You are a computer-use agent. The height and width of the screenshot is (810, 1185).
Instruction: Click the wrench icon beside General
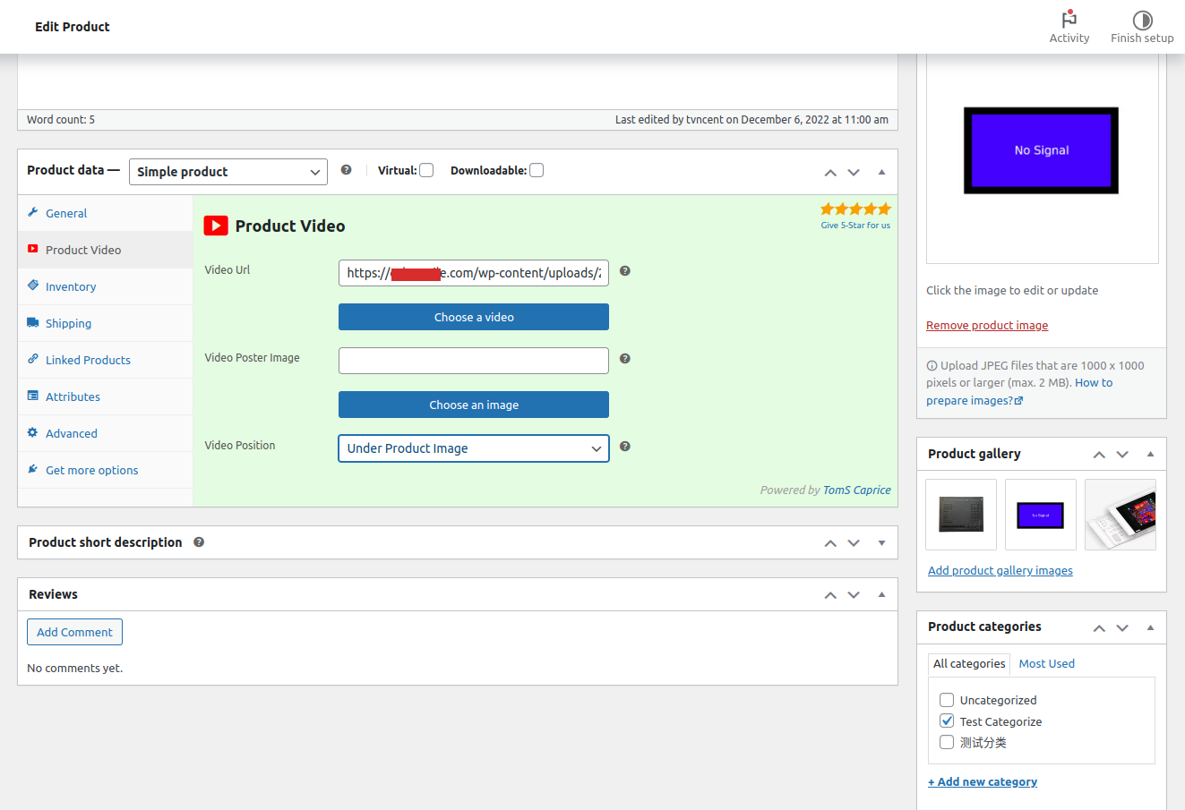tap(33, 212)
